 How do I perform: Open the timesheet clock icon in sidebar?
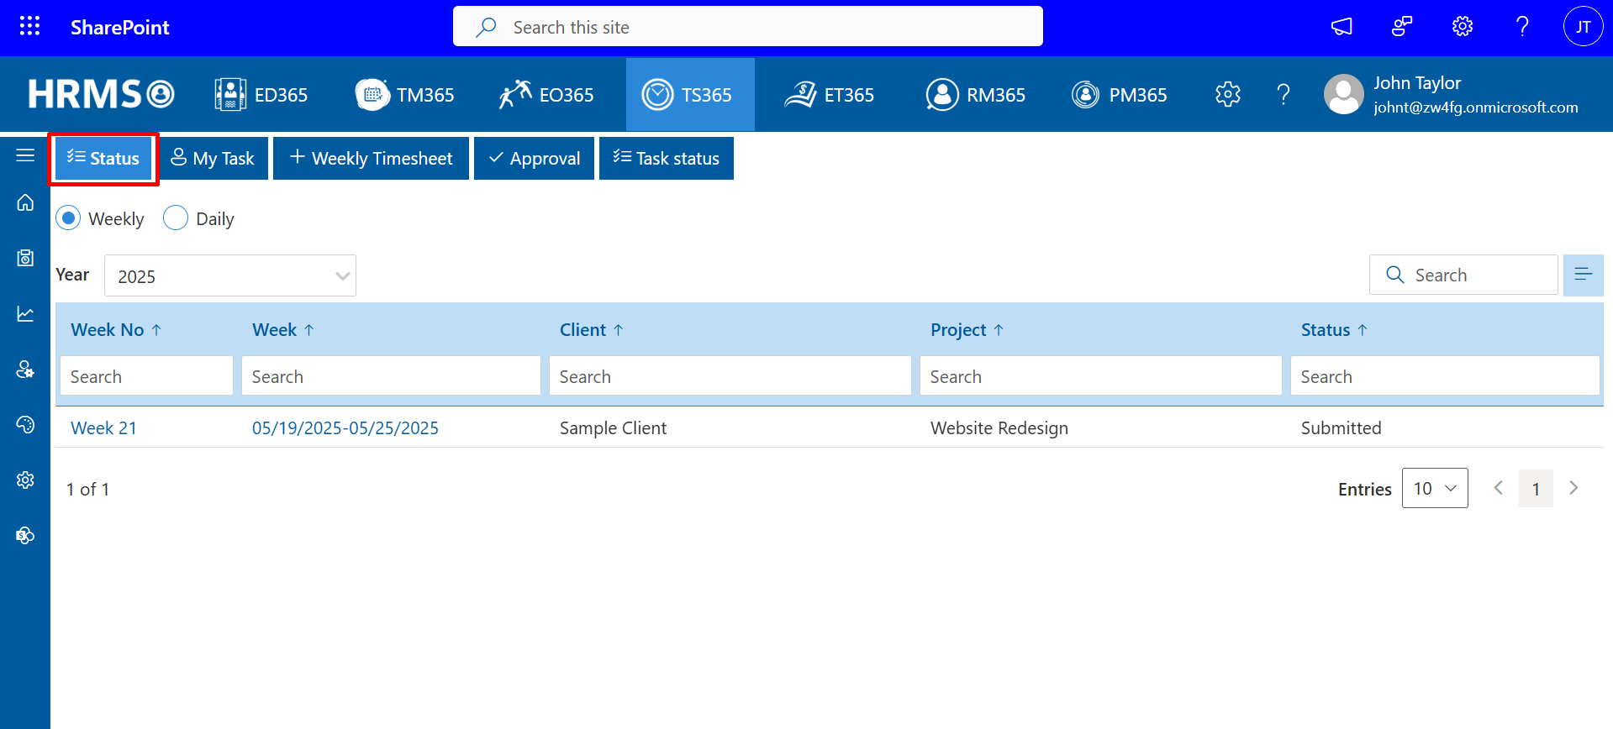coord(25,258)
